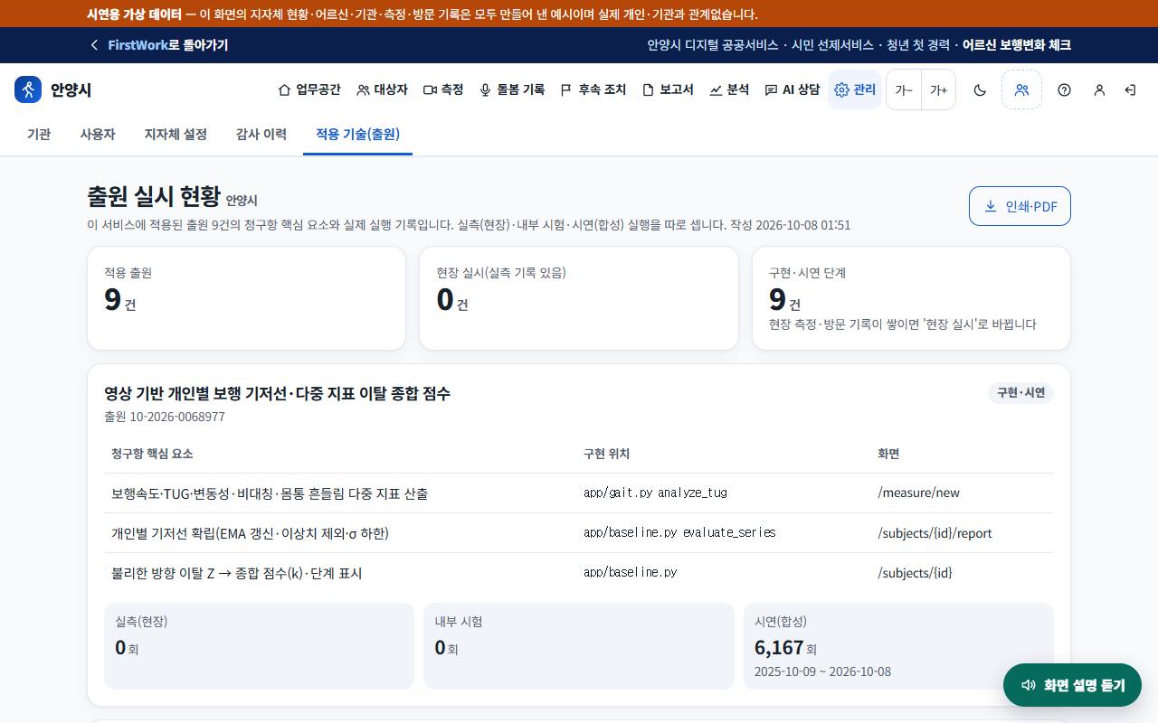This screenshot has height=723, width=1158.
Task: Open the 업무공간 home menu item
Action: pyautogui.click(x=309, y=89)
